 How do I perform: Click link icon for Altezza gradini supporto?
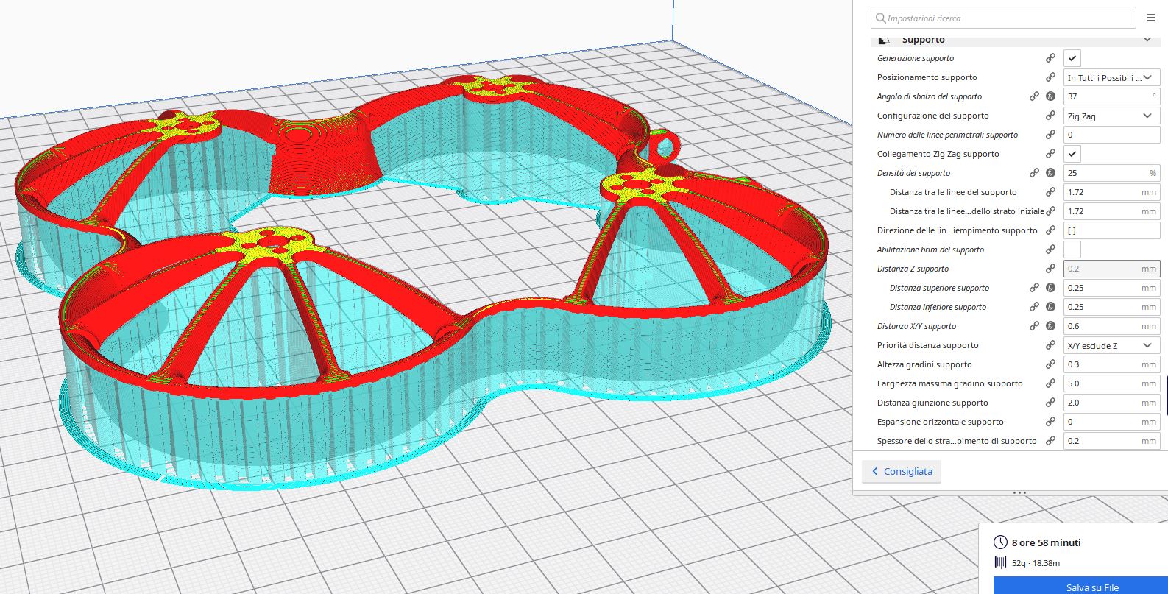1051,364
